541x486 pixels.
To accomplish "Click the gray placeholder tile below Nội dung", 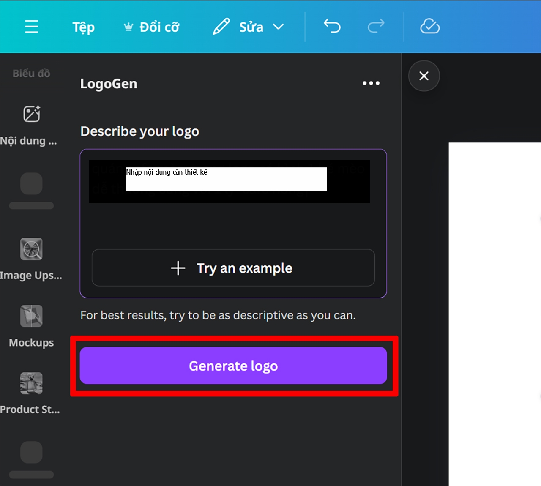I will tap(31, 184).
